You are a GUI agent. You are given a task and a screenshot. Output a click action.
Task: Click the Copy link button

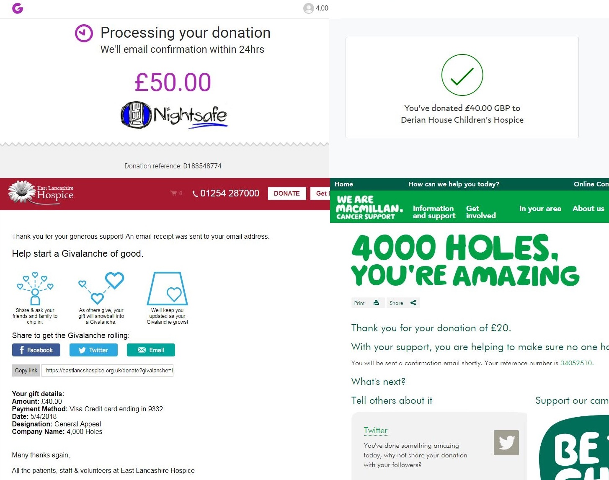click(26, 370)
